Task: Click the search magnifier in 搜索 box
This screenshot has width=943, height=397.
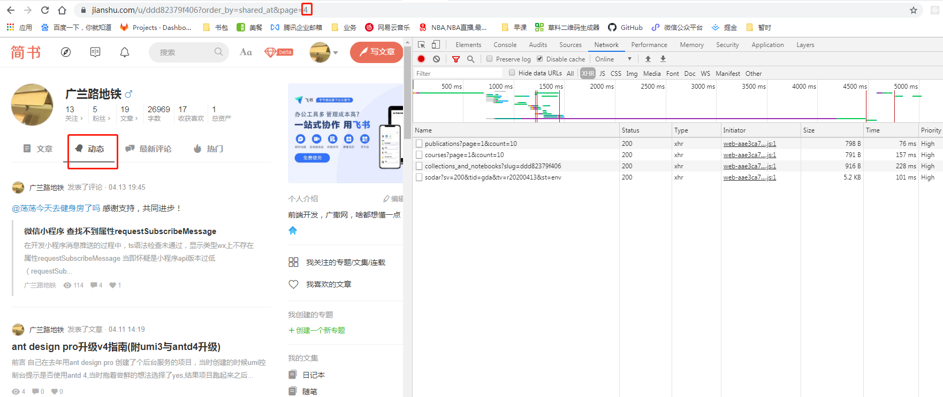Action: coord(218,52)
